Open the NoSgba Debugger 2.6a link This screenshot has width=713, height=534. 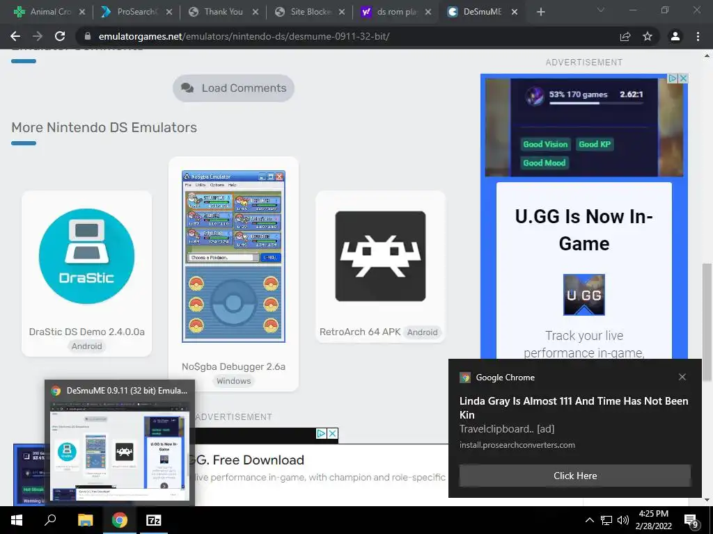[233, 366]
